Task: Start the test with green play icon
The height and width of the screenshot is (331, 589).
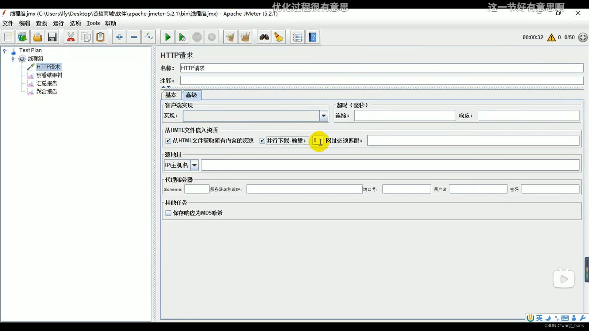Action: (x=167, y=37)
